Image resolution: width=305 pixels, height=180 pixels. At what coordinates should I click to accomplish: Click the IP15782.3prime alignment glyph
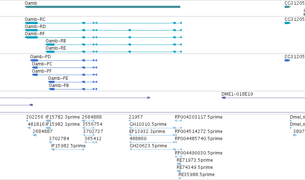(48, 121)
